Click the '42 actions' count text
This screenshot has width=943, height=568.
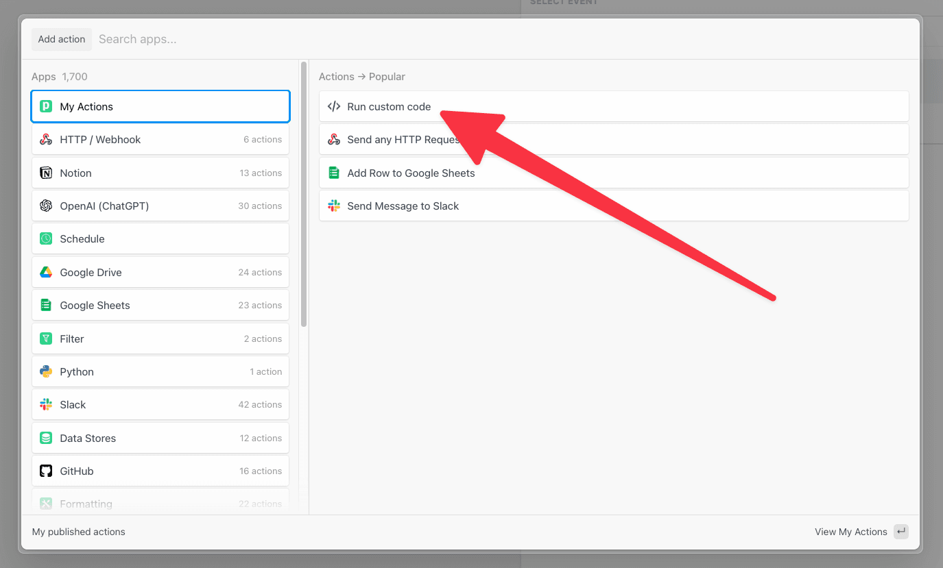[x=260, y=404]
